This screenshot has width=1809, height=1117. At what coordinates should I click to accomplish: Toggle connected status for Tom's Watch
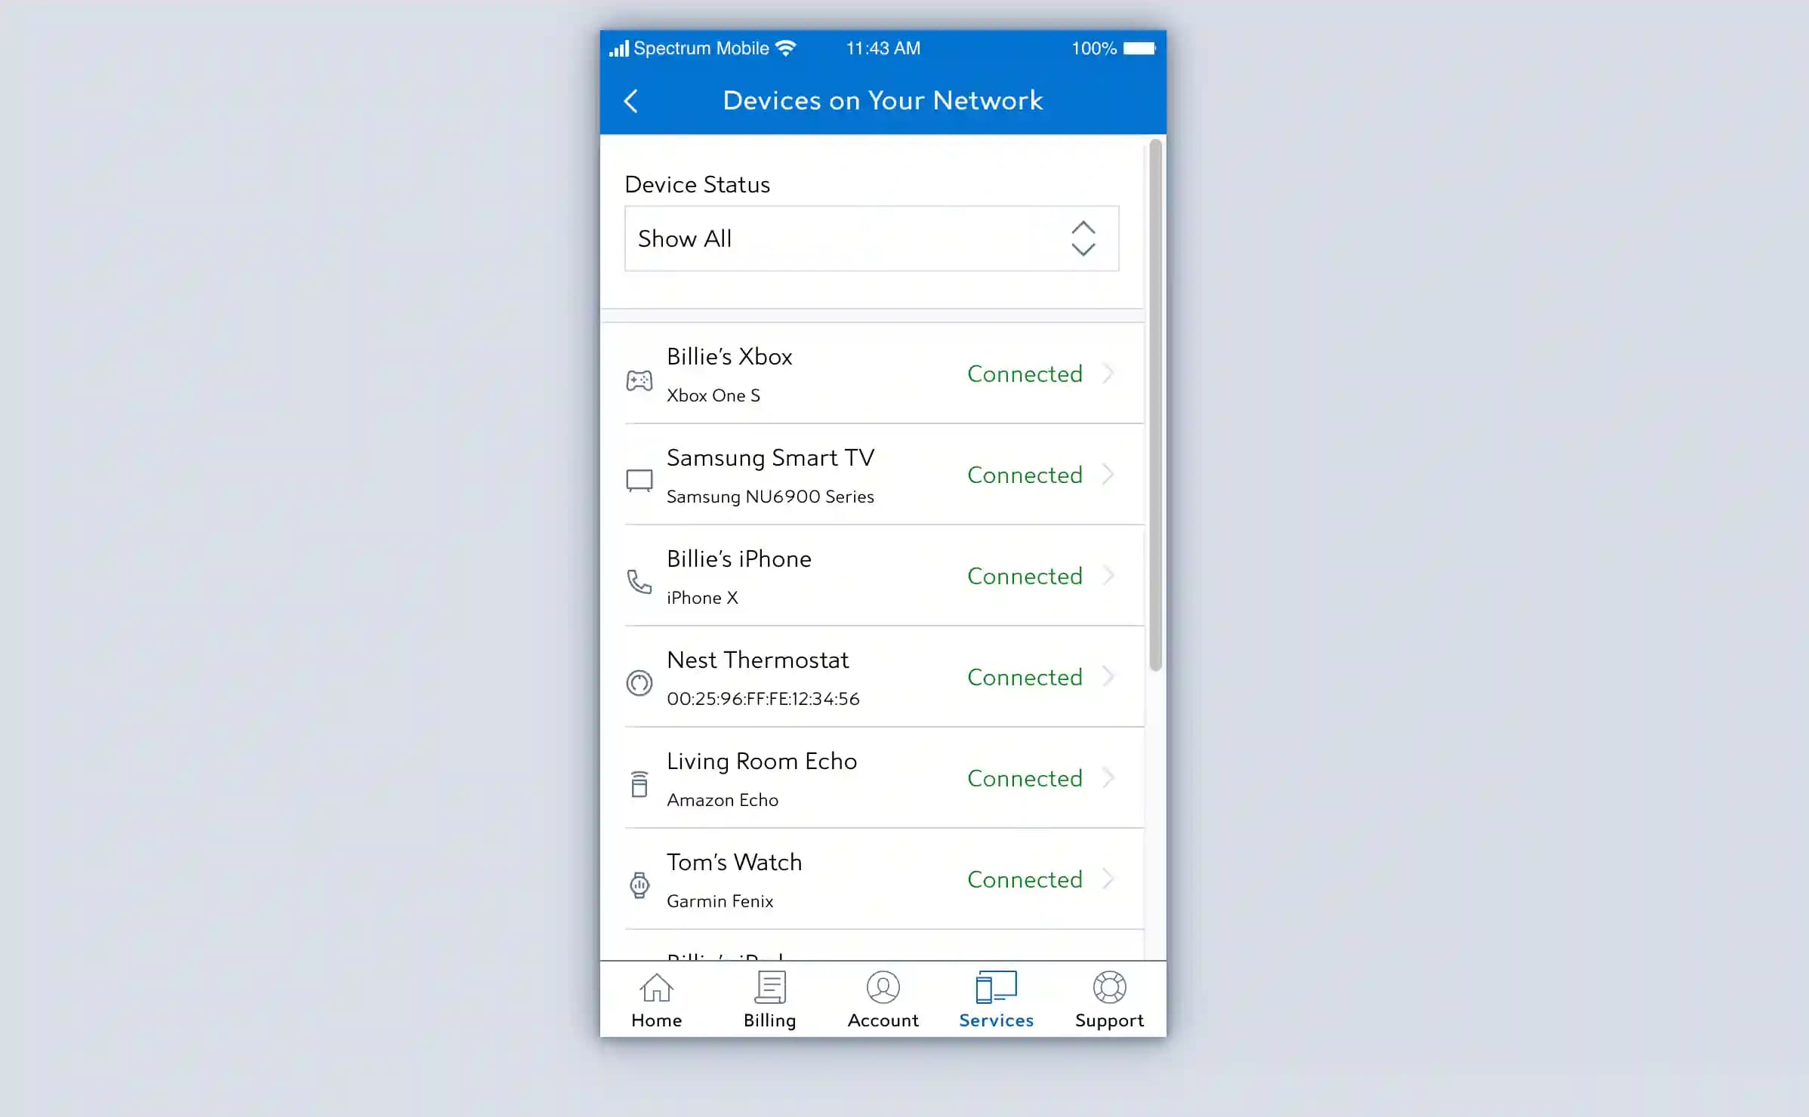tap(1026, 879)
